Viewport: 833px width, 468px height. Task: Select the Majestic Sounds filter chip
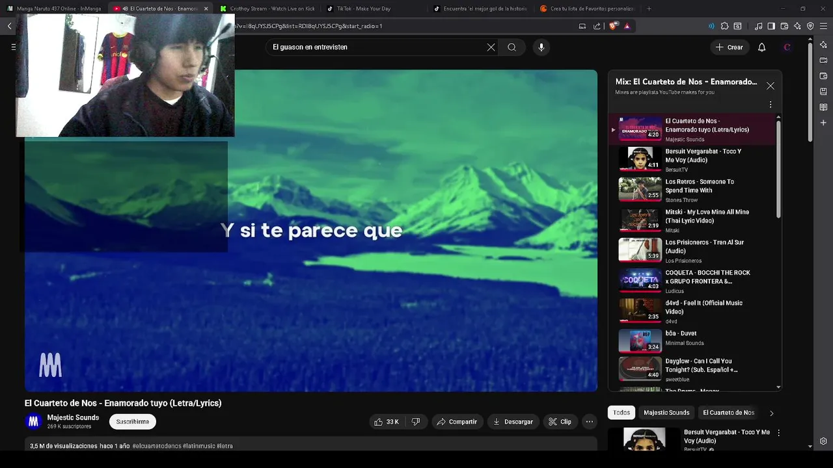pyautogui.click(x=666, y=413)
